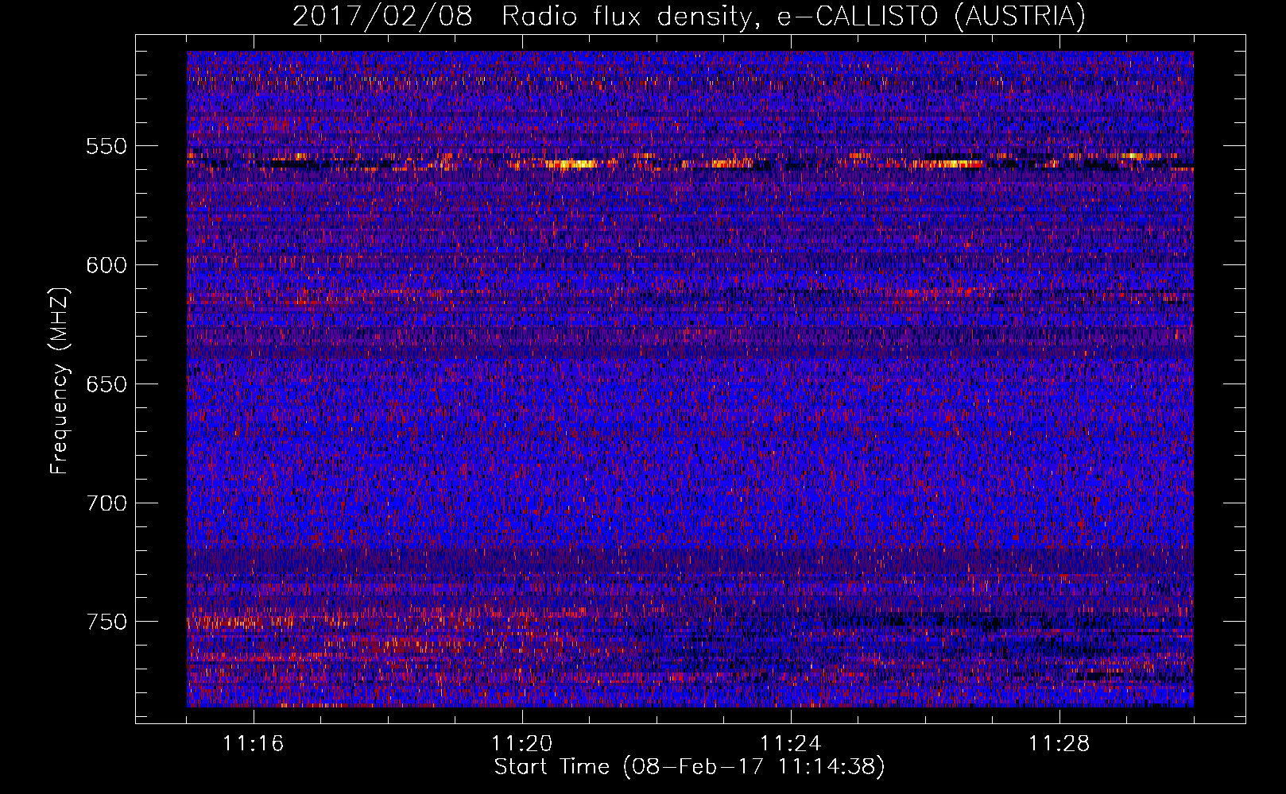Select the 550 frequency tick label
The image size is (1286, 794).
[x=107, y=146]
